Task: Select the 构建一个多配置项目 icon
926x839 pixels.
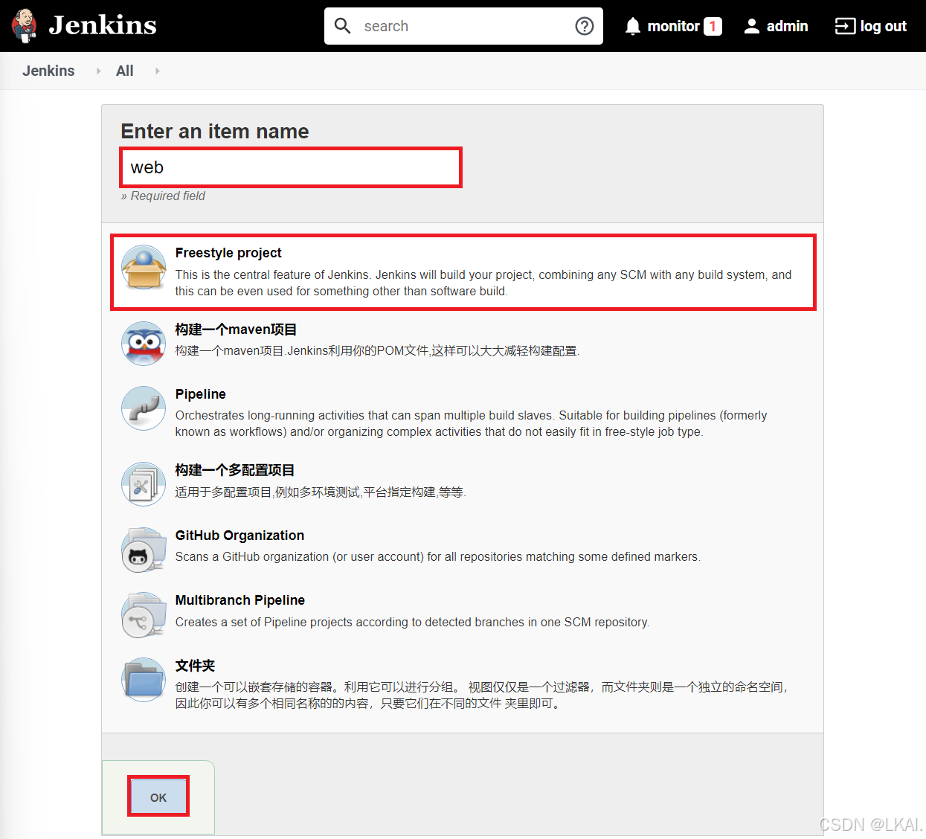Action: [x=143, y=483]
